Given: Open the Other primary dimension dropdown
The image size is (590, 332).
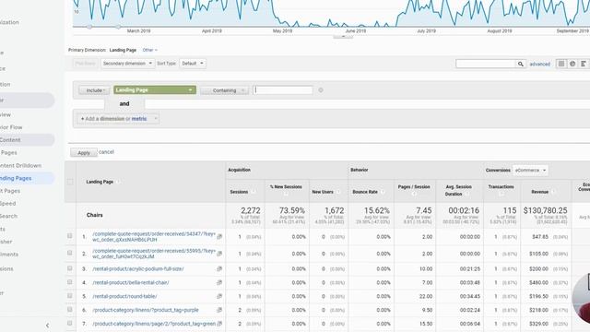Looking at the screenshot, I should [x=149, y=50].
